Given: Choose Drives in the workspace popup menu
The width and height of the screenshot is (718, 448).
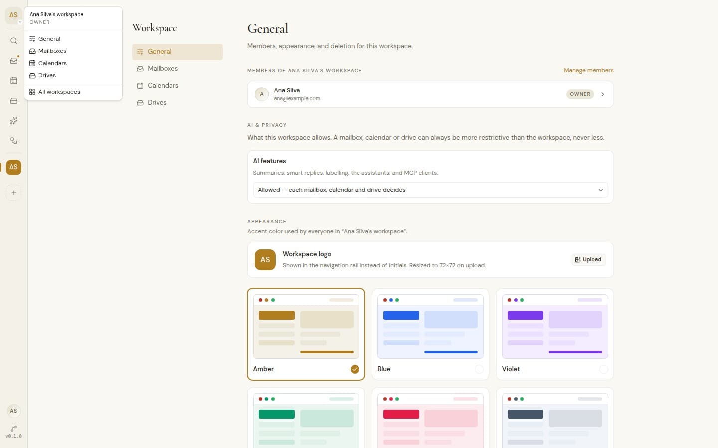Looking at the screenshot, I should (73, 75).
